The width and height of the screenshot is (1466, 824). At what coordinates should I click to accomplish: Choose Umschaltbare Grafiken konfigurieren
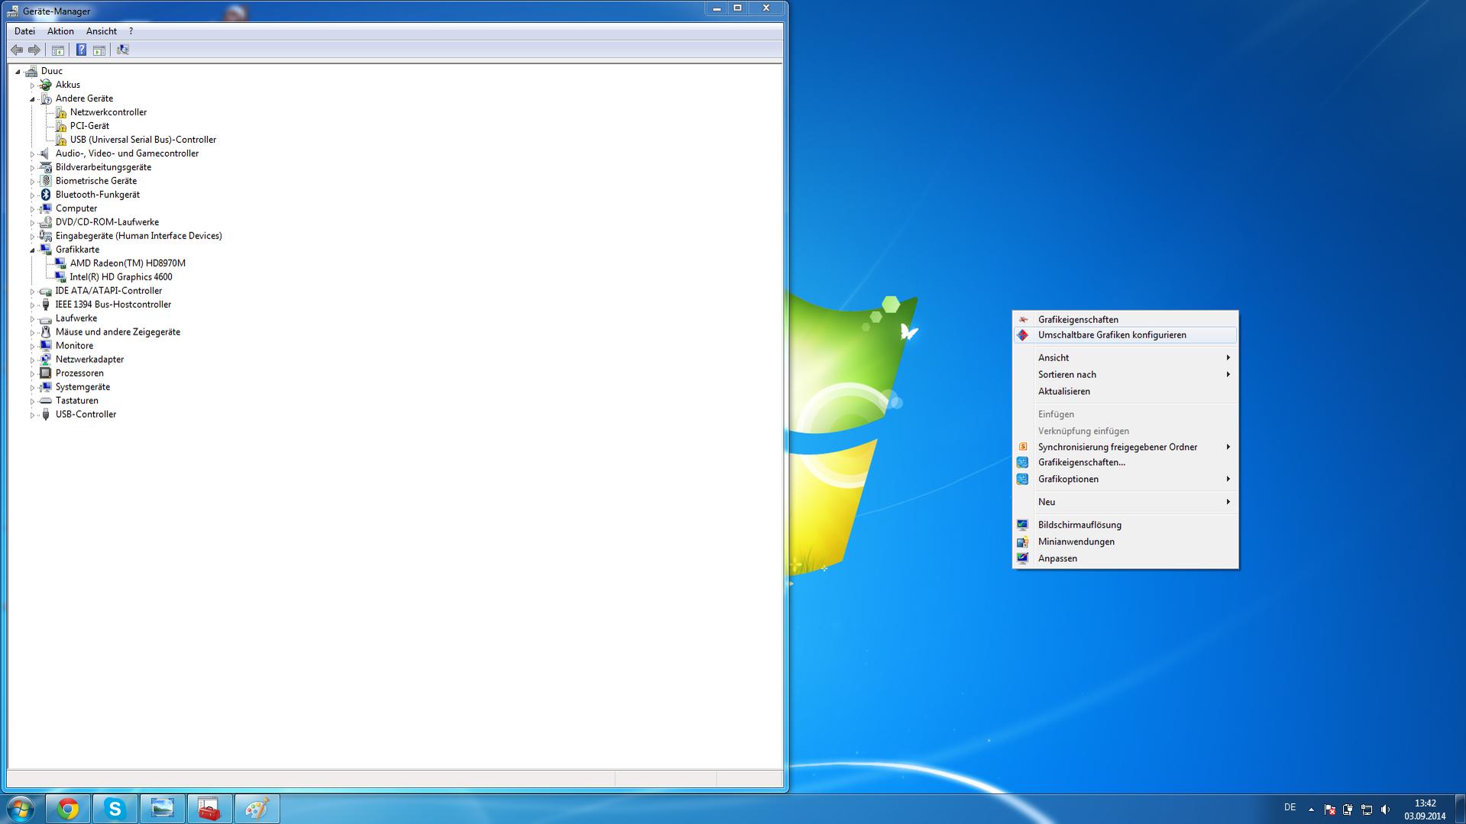[1125, 335]
